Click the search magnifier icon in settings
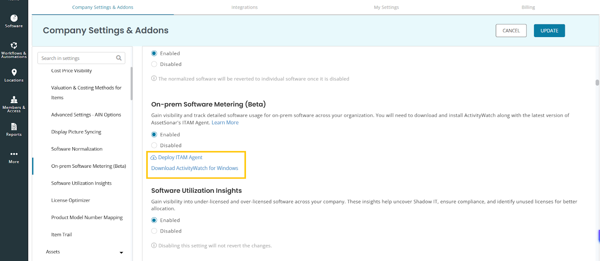Image resolution: width=600 pixels, height=261 pixels. (119, 58)
